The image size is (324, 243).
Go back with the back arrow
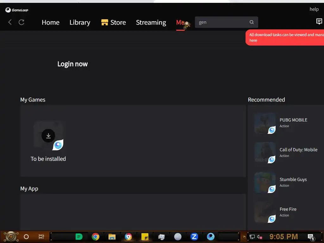[10, 22]
